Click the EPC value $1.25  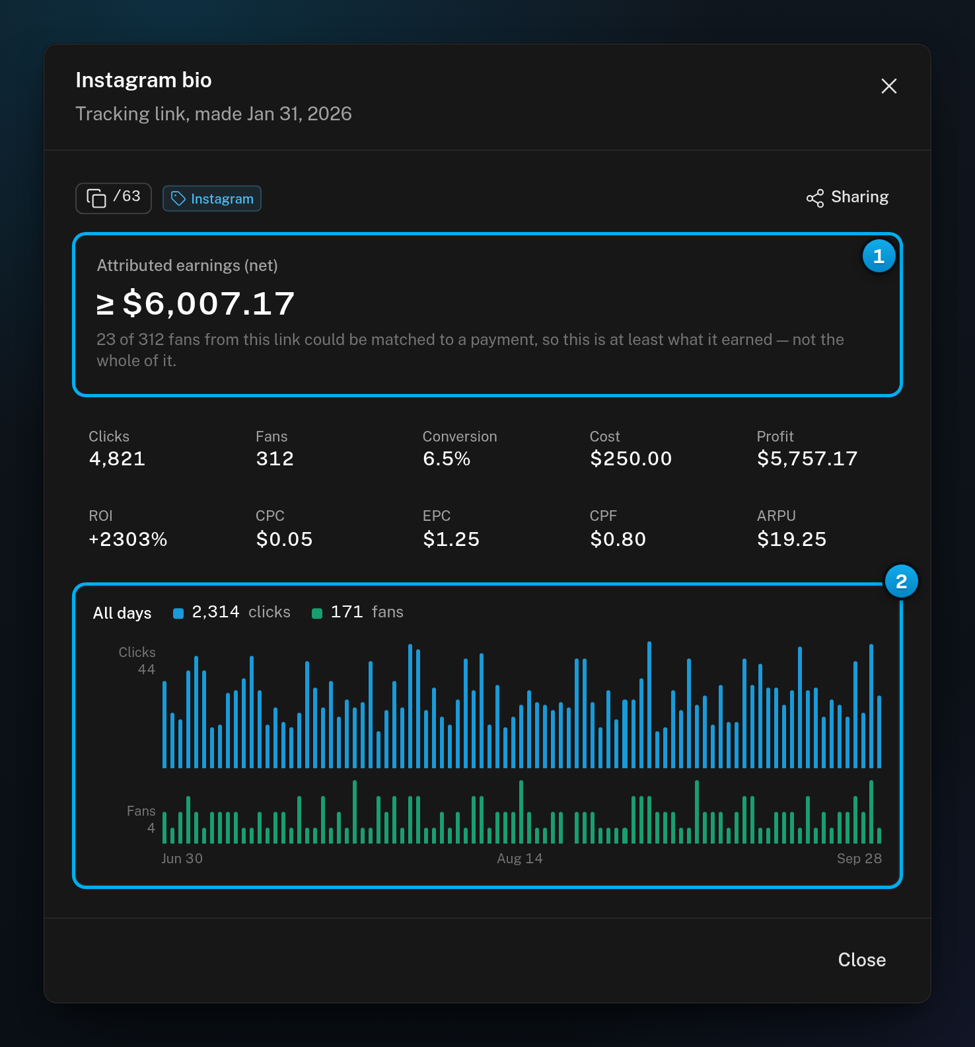(x=451, y=539)
